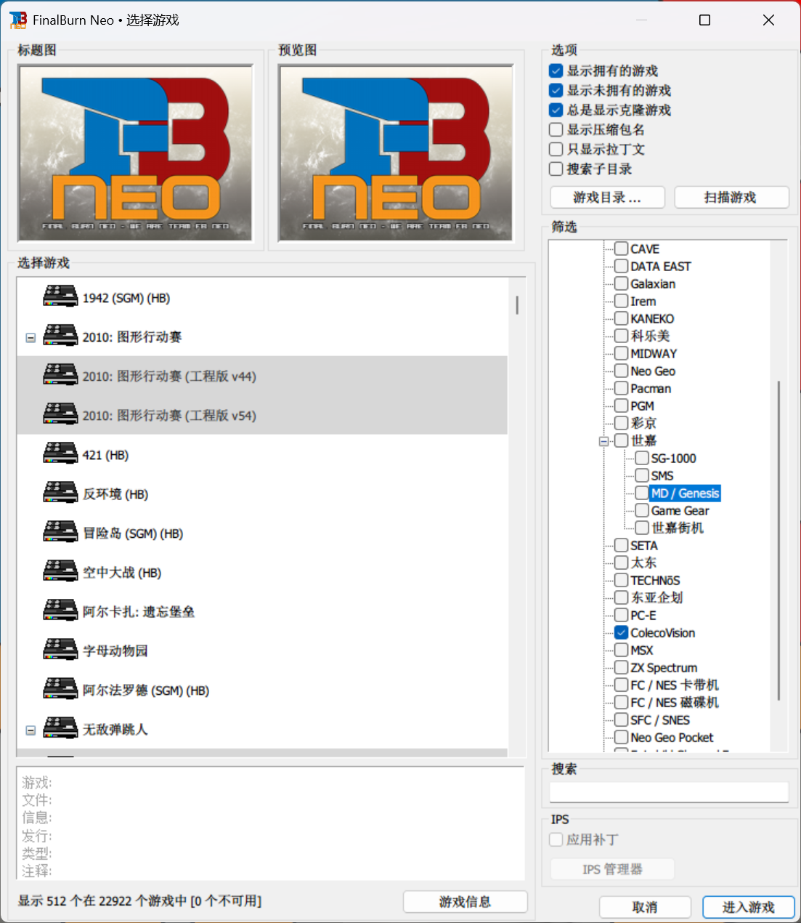Check the 只显示拉丁文 box
This screenshot has width=801, height=923.
click(556, 149)
